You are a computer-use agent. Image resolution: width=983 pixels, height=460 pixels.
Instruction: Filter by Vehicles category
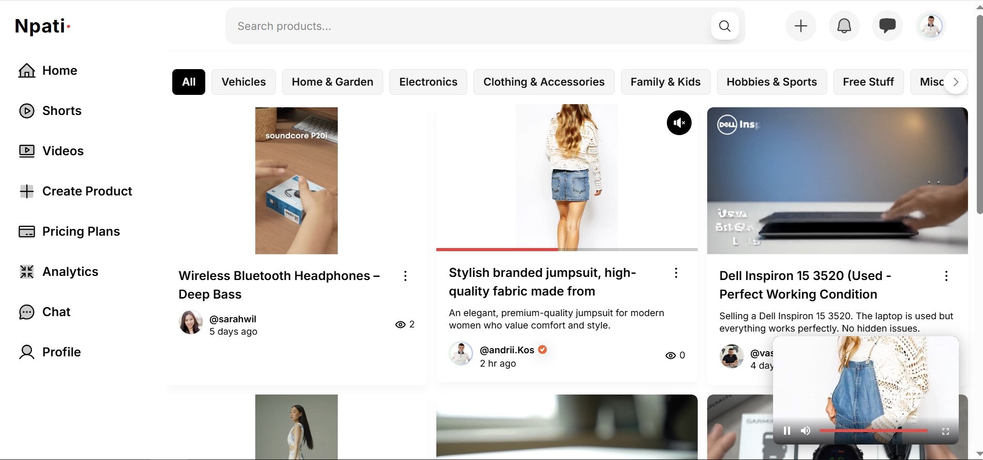tap(243, 82)
